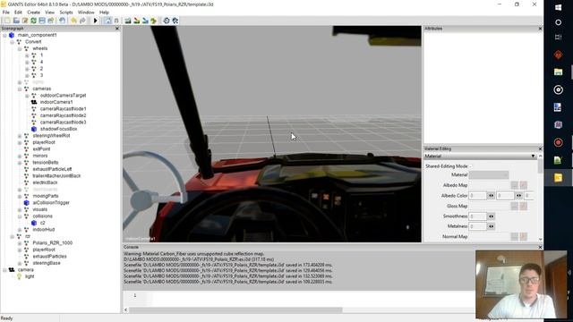Click the grey Redo arrow icon
This screenshot has height=322, width=573.
pyautogui.click(x=82, y=21)
